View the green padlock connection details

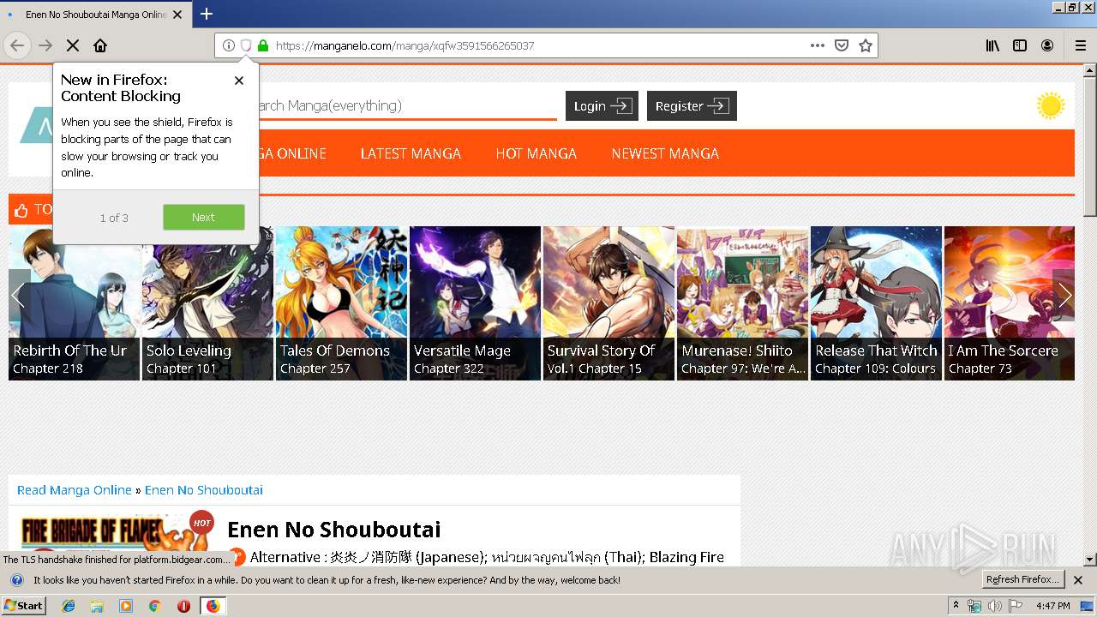pos(263,45)
